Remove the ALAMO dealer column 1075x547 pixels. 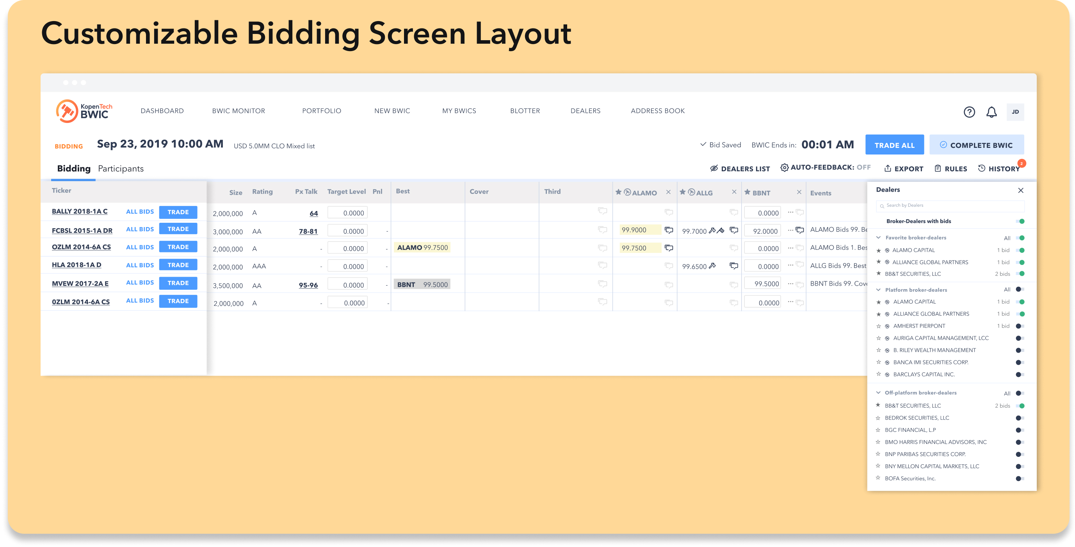click(669, 192)
